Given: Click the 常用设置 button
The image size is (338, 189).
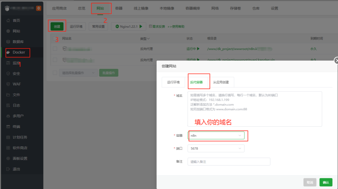Looking at the screenshot, I should tap(98, 27).
